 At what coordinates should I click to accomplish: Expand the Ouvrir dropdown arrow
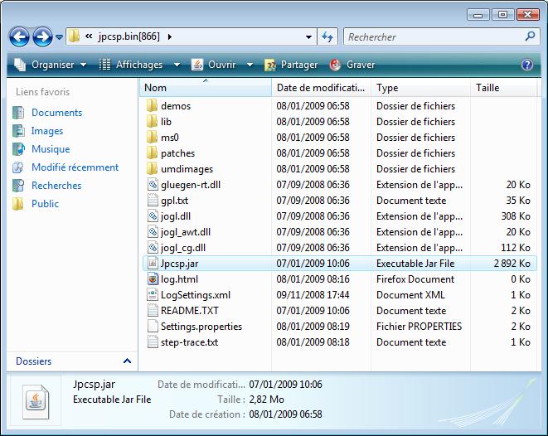(x=250, y=65)
